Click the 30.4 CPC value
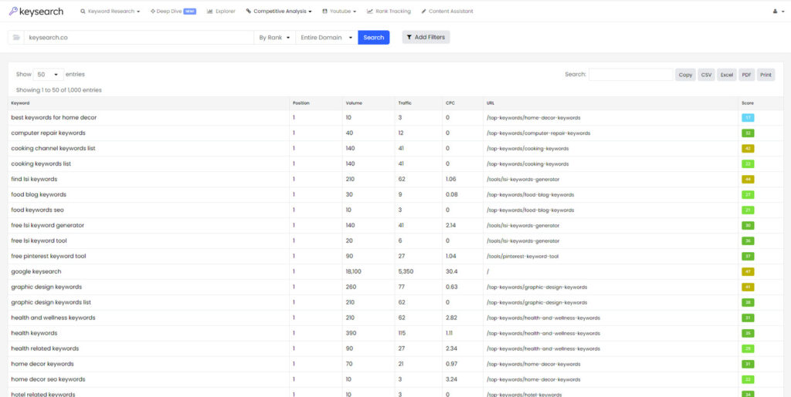 tap(452, 271)
